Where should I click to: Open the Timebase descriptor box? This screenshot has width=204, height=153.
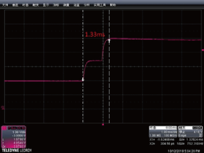point(163,132)
